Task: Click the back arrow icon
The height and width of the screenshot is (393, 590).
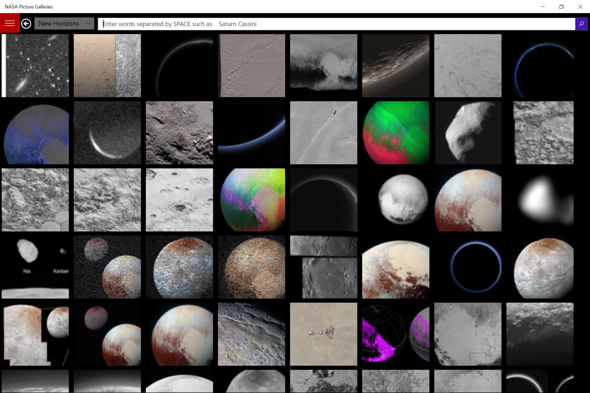Action: [x=26, y=24]
